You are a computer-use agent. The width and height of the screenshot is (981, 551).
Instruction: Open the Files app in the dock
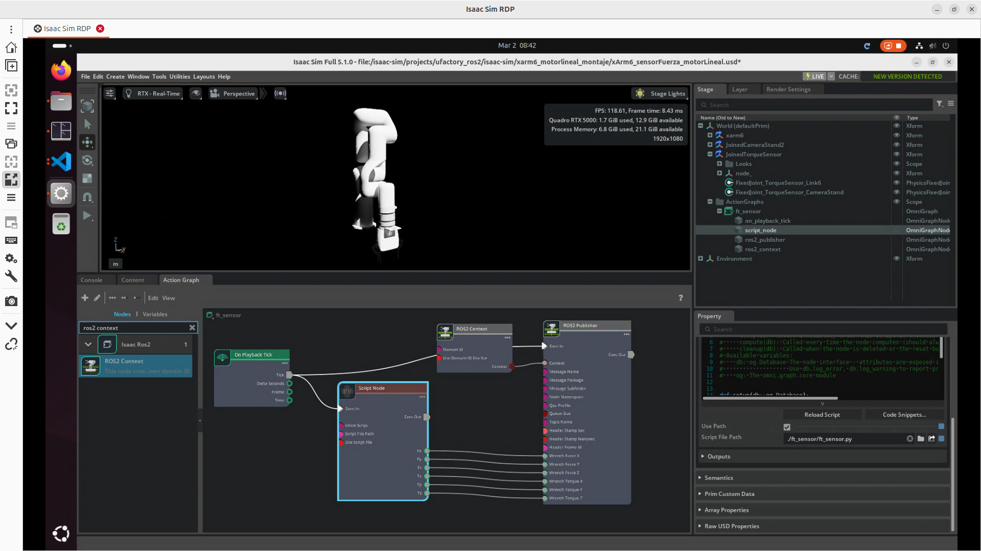point(61,101)
